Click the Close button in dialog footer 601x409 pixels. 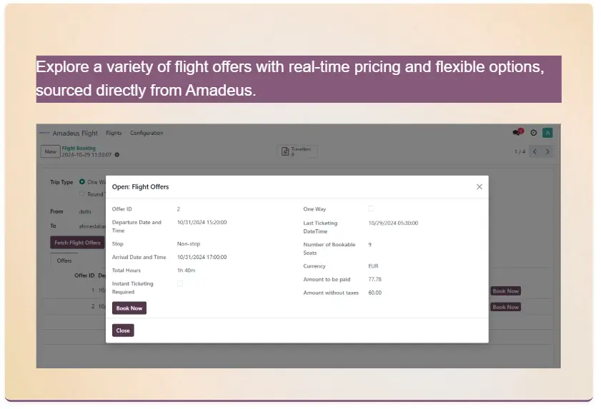click(x=123, y=330)
